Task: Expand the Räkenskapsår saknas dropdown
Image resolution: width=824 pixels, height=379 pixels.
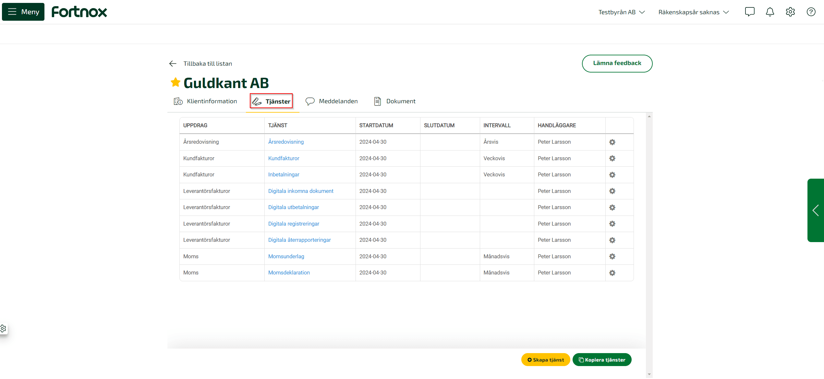Action: click(694, 12)
